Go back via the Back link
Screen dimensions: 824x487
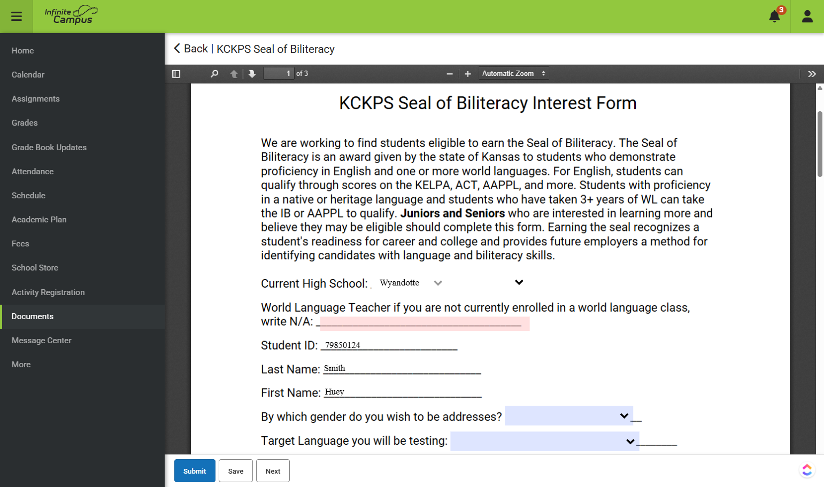coord(191,49)
